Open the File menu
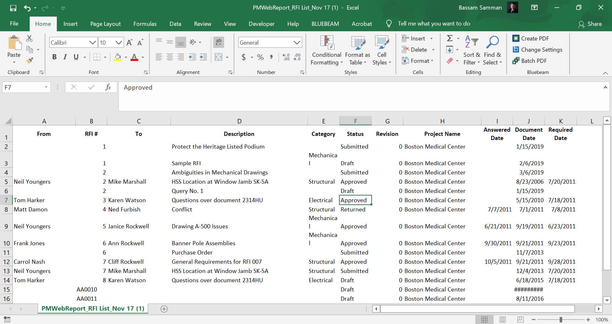 14,24
